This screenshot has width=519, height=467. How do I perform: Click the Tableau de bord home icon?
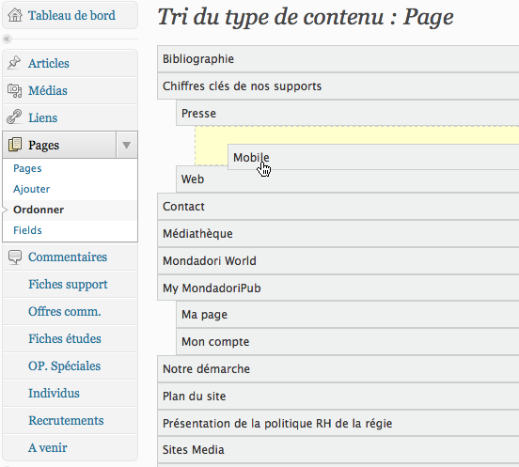click(15, 15)
